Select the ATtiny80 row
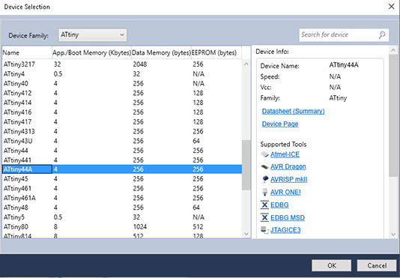The height and width of the screenshot is (278, 400). point(122,227)
